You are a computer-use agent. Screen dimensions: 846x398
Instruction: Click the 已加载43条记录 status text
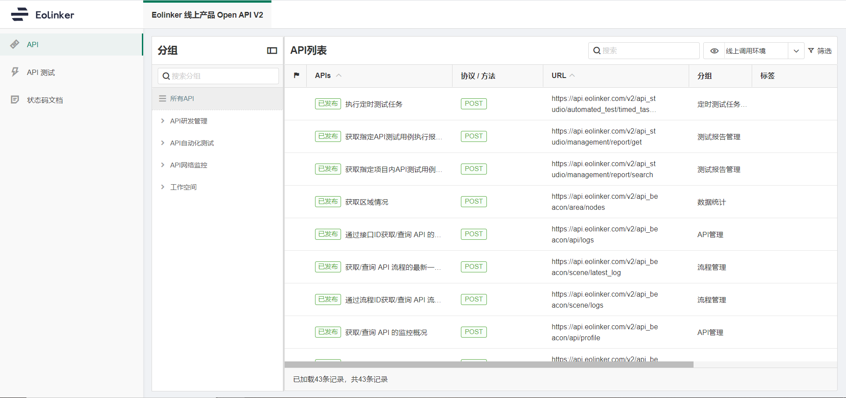tap(340, 379)
